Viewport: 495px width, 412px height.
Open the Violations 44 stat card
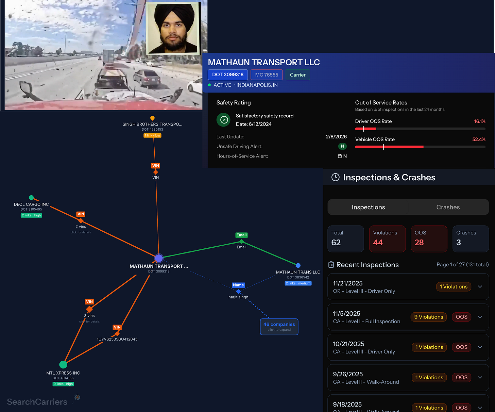(x=388, y=239)
